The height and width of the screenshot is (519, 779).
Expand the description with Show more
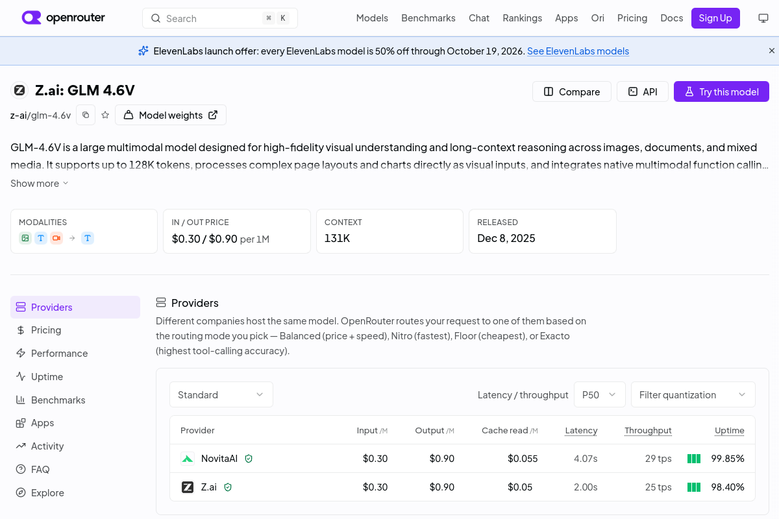(40, 184)
